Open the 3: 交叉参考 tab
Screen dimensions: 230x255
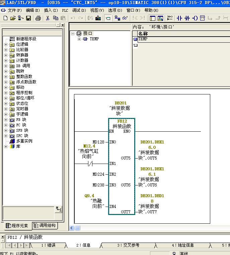[x=128, y=245]
